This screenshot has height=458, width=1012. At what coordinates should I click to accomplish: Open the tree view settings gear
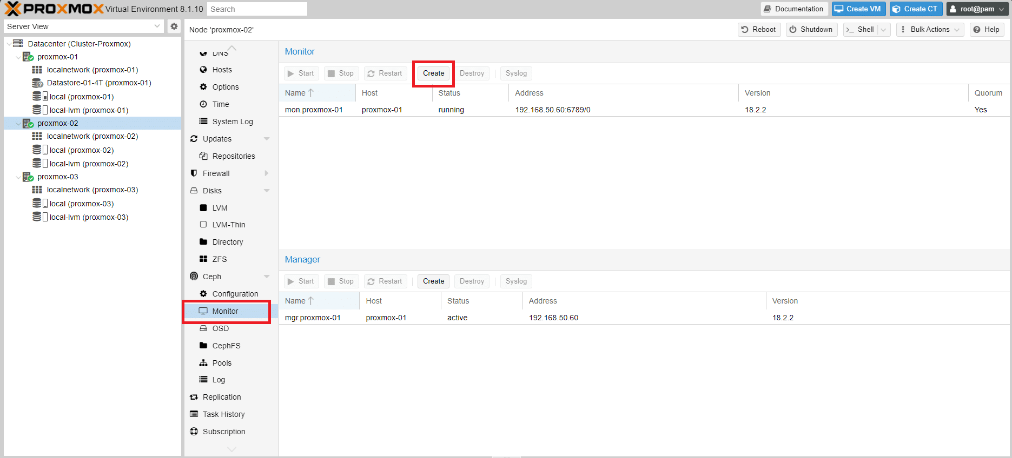174,26
